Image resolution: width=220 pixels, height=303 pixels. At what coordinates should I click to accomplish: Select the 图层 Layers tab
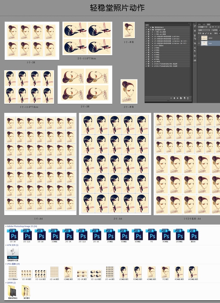tap(209, 24)
